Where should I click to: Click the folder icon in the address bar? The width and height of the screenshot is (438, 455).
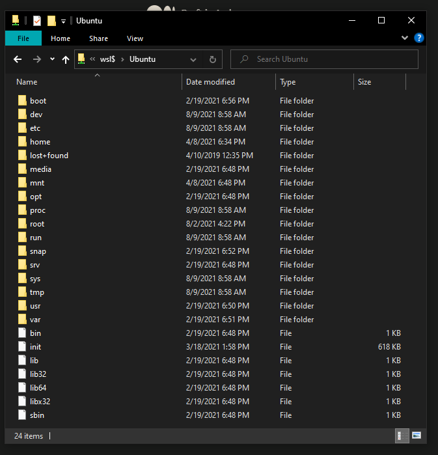point(81,59)
